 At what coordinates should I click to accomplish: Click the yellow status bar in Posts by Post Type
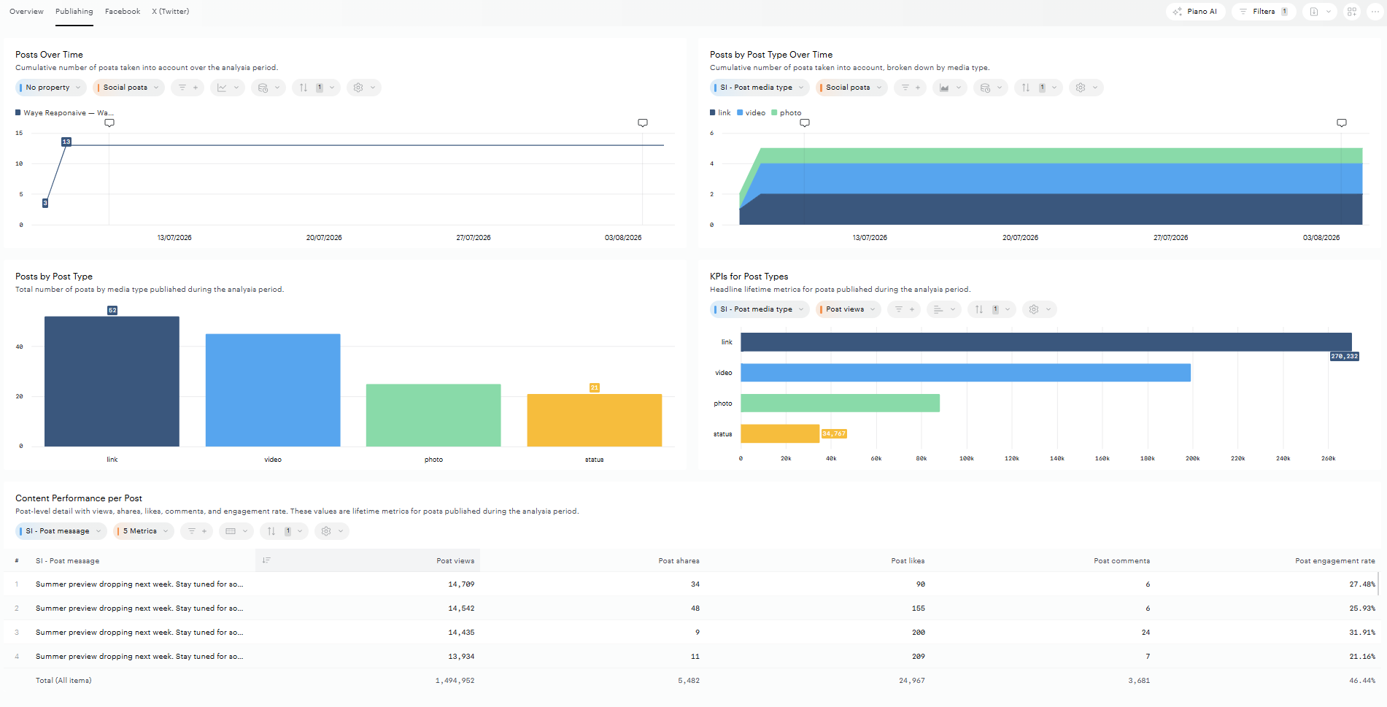point(595,420)
